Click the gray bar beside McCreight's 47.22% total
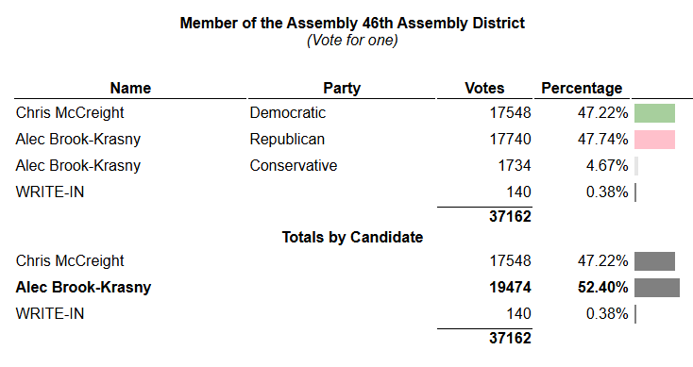The width and height of the screenshot is (693, 367). point(654,261)
